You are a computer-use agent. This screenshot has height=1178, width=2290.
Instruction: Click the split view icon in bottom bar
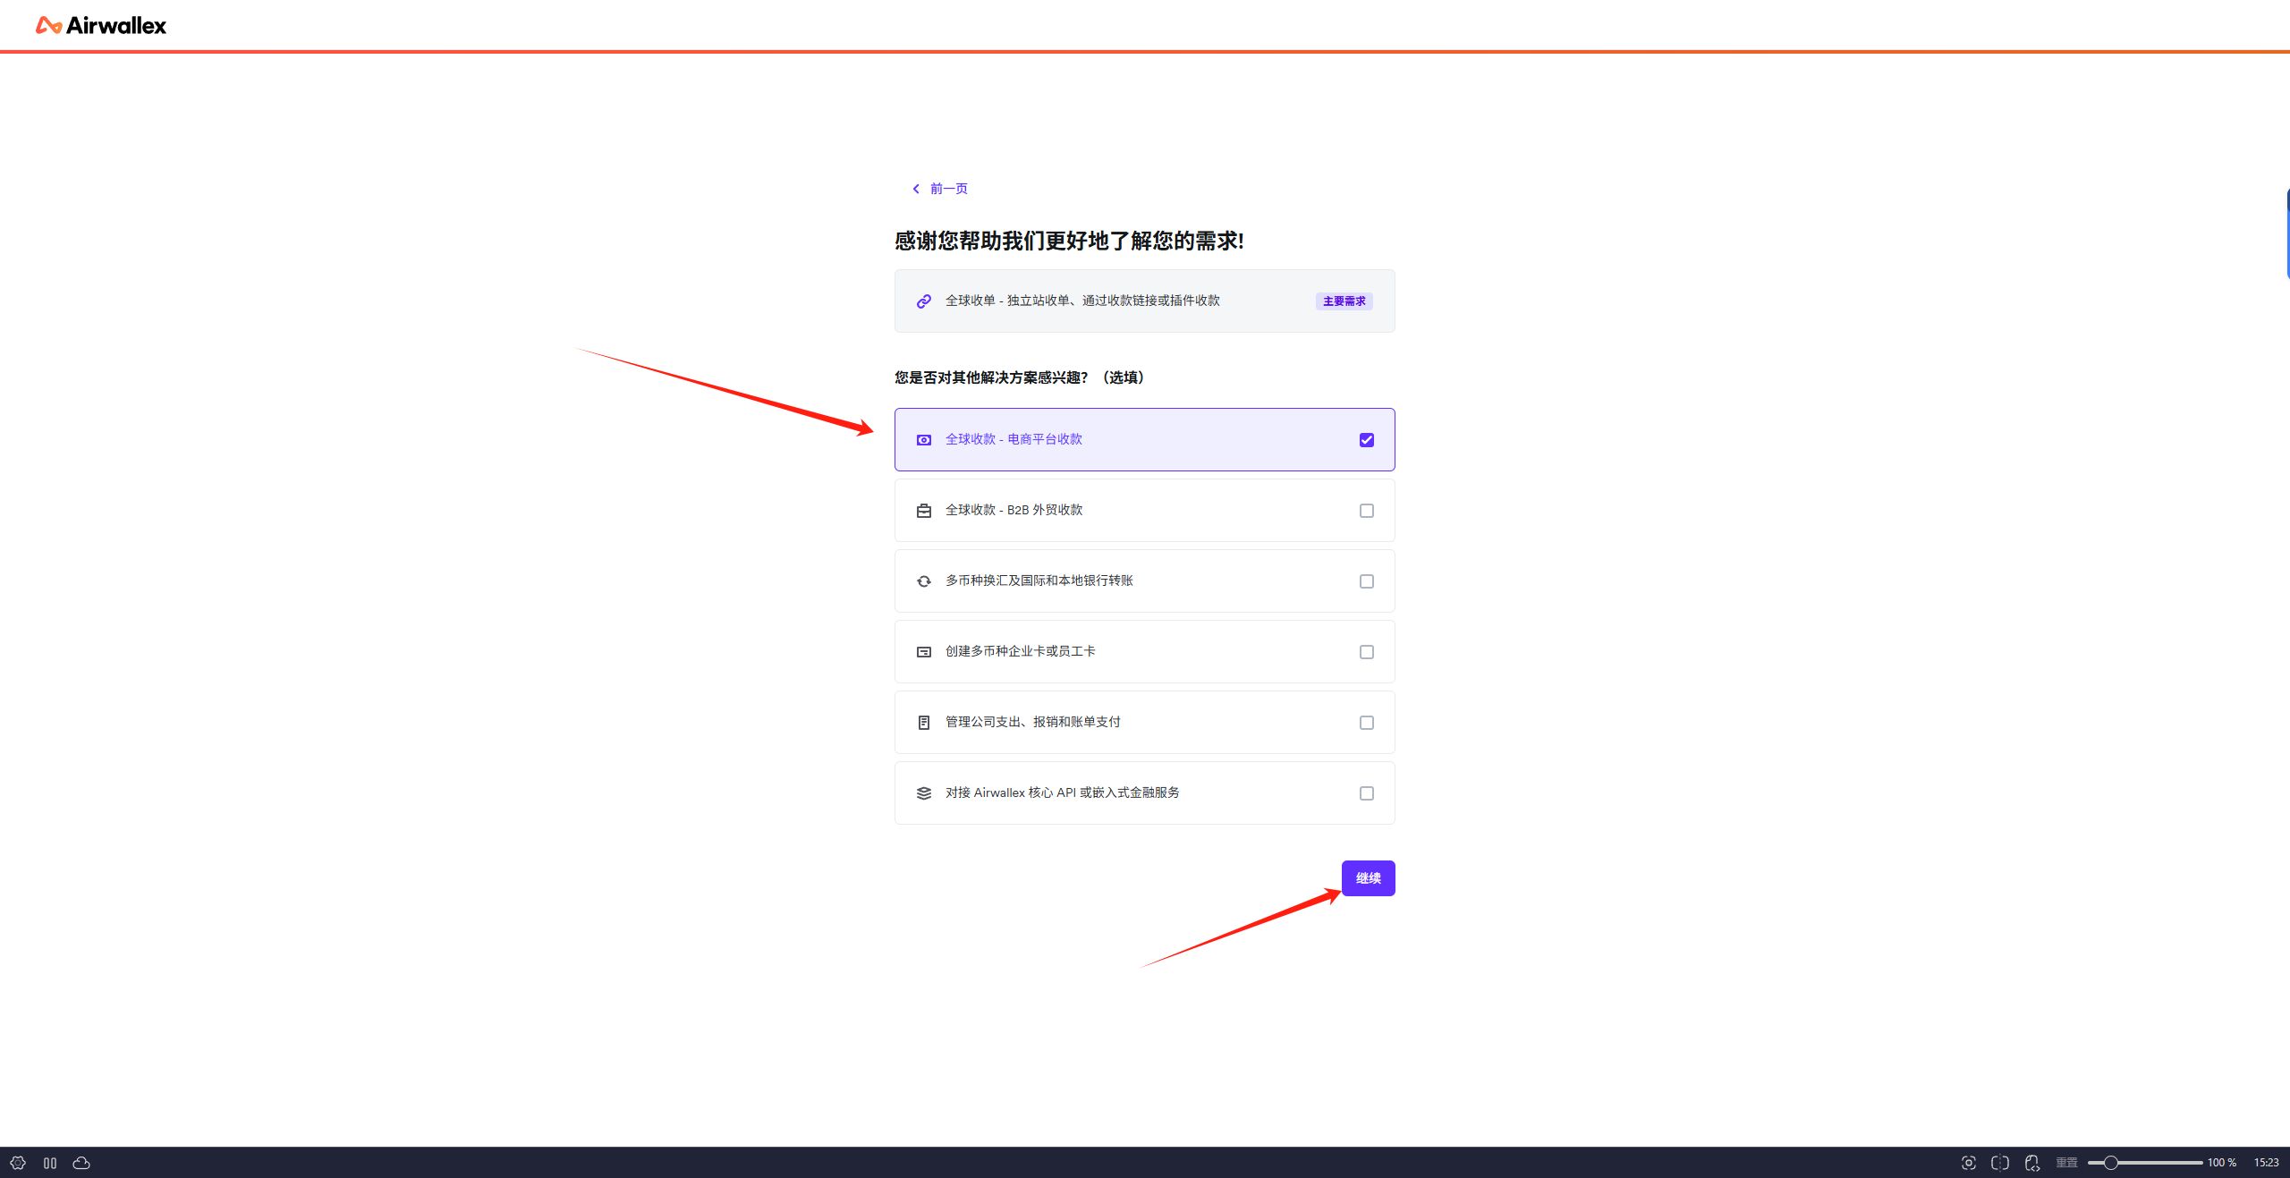pyautogui.click(x=2000, y=1163)
